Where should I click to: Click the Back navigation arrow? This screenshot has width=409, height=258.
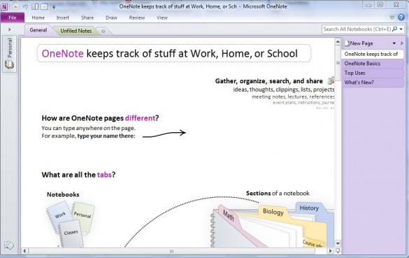[15, 7]
